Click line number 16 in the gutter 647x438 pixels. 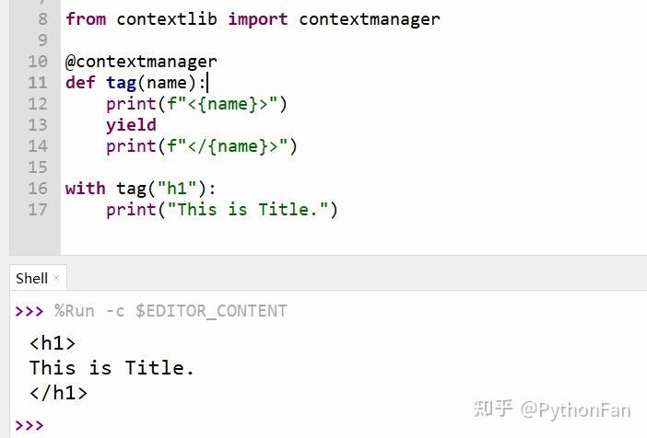[x=38, y=189]
